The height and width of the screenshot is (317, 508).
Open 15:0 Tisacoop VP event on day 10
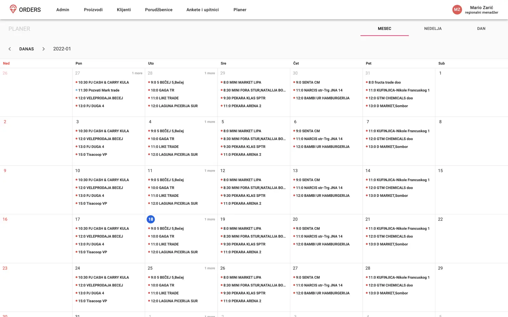(x=92, y=204)
